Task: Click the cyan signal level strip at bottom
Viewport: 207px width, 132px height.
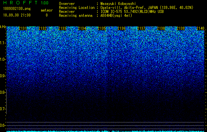Action: coord(106,131)
